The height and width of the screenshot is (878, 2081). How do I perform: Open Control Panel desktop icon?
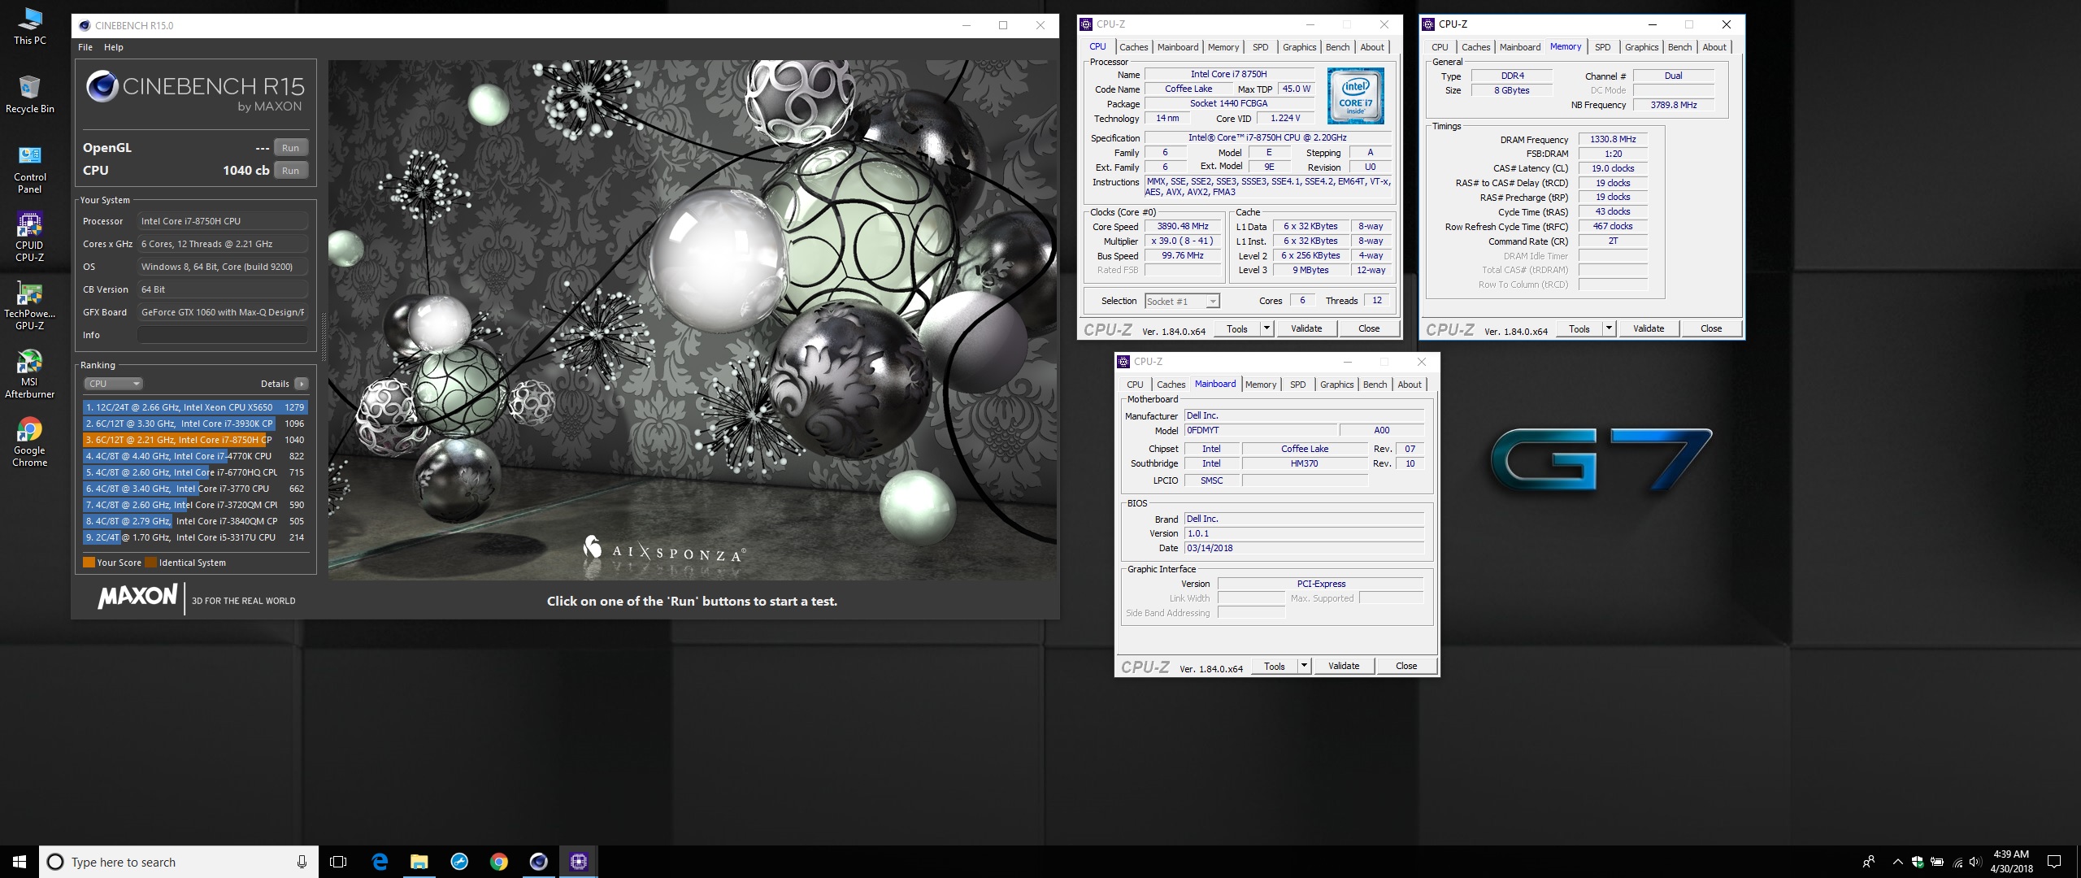30,169
